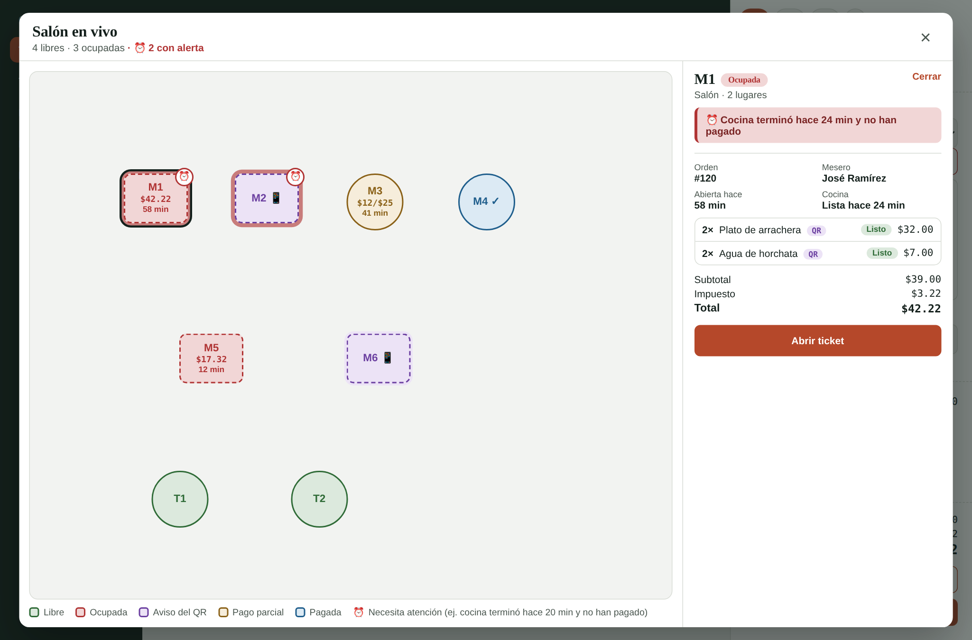The image size is (972, 640).
Task: Click the '2 con alerta' indicator
Action: pyautogui.click(x=169, y=48)
